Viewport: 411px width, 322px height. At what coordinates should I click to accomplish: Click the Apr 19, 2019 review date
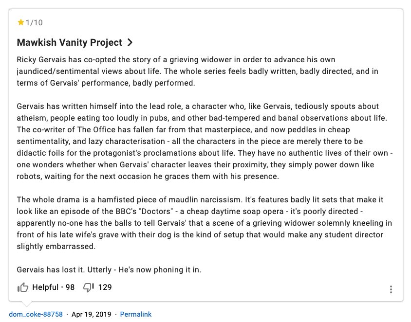point(91,314)
